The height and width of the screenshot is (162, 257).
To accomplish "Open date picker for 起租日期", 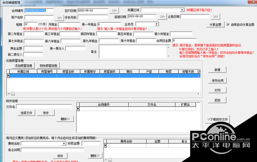I will (162, 17).
